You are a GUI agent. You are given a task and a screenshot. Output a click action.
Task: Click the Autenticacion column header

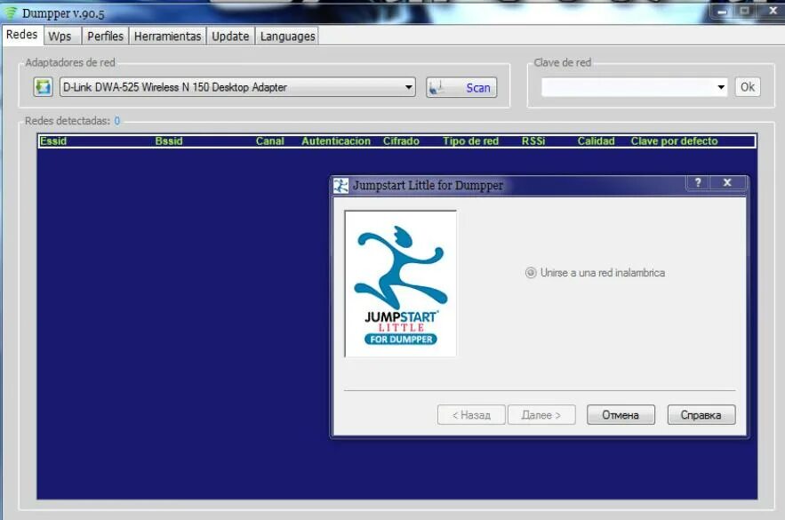336,141
